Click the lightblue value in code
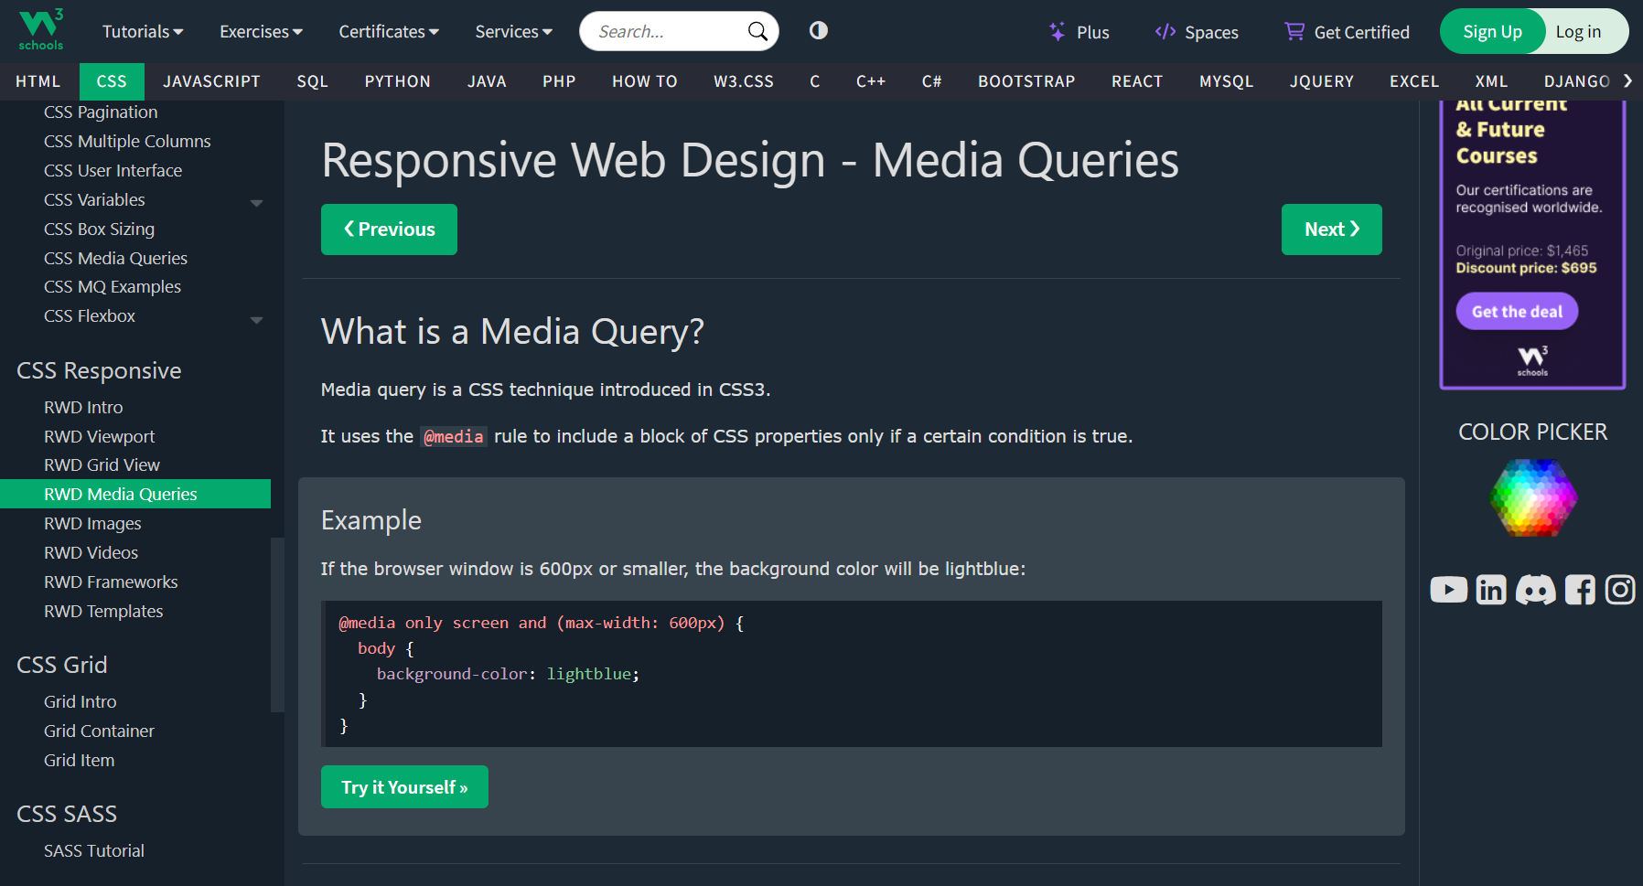 click(589, 674)
